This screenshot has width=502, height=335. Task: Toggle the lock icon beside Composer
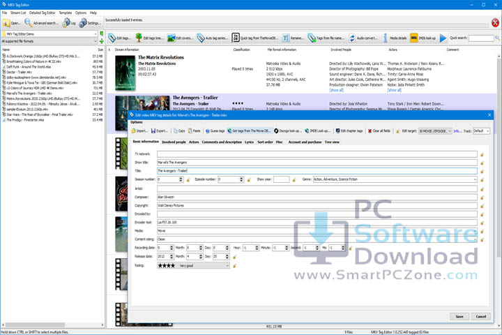[x=482, y=198]
